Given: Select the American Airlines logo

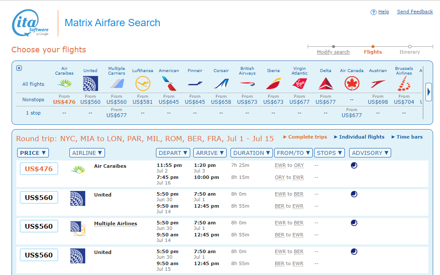Looking at the screenshot, I should (169, 83).
